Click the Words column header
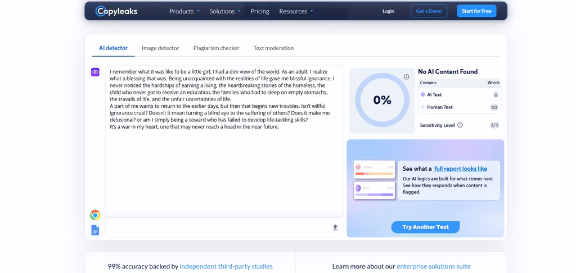This screenshot has width=576, height=273. (493, 83)
